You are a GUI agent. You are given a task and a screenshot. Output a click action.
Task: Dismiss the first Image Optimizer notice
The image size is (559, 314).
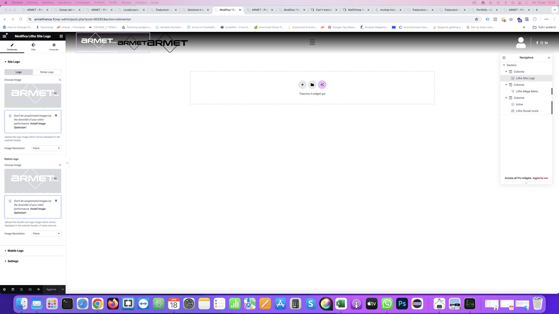pos(56,115)
